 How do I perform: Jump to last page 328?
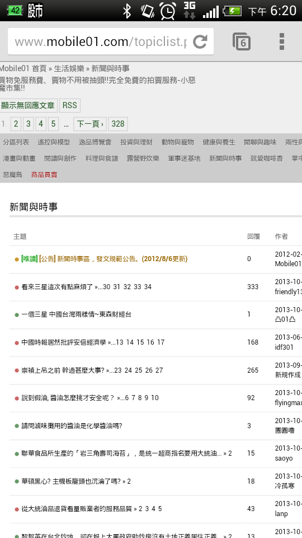tap(118, 124)
